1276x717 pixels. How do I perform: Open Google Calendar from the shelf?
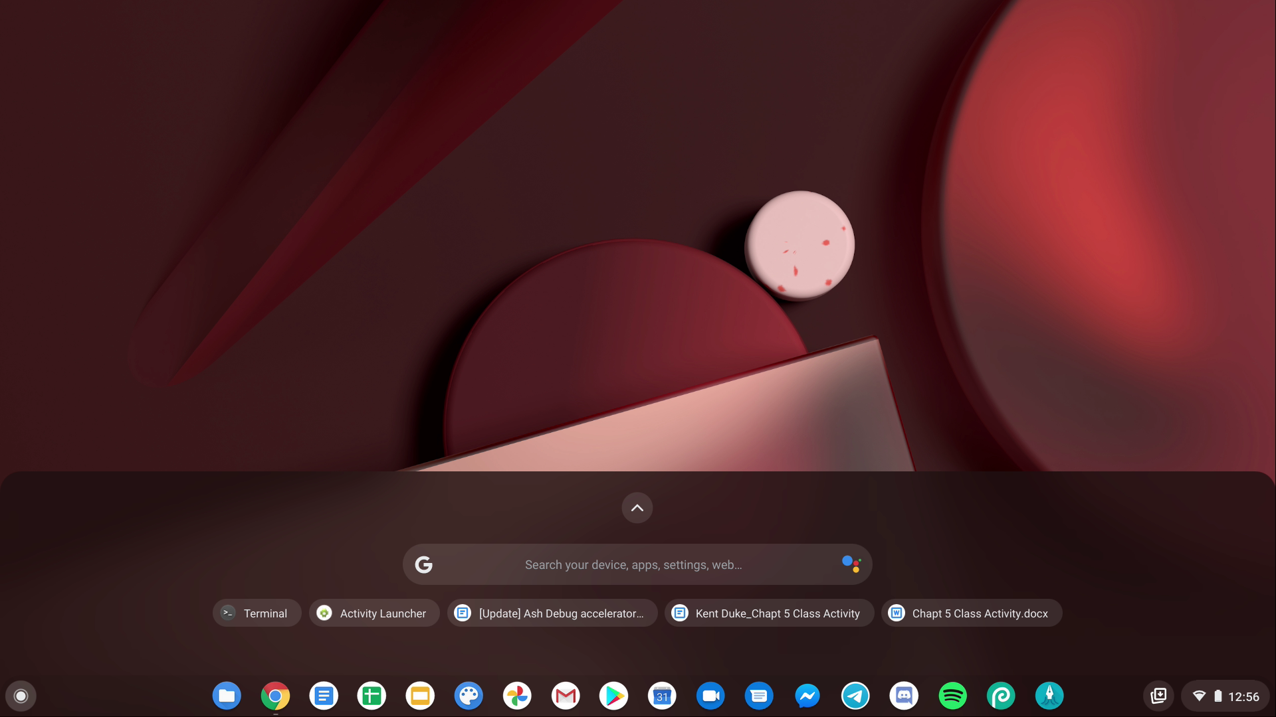[x=662, y=695]
